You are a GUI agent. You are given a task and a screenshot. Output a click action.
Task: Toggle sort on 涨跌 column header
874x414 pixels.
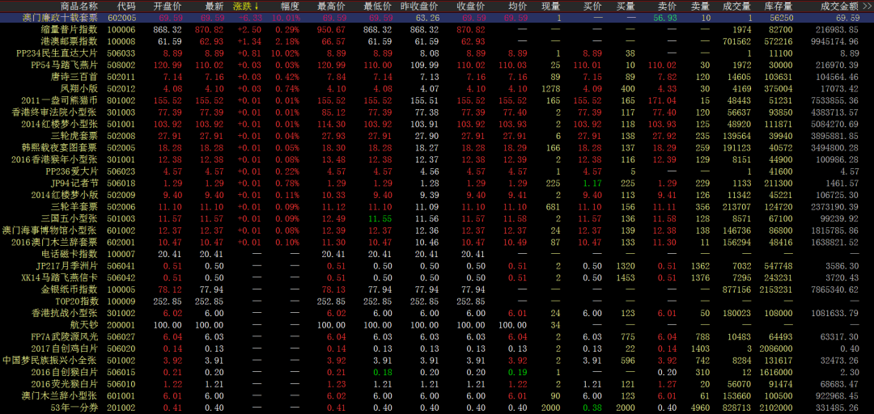pyautogui.click(x=246, y=6)
